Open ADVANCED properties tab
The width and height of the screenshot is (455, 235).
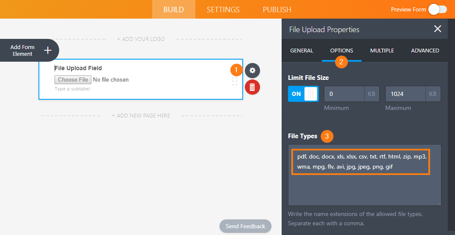(425, 51)
